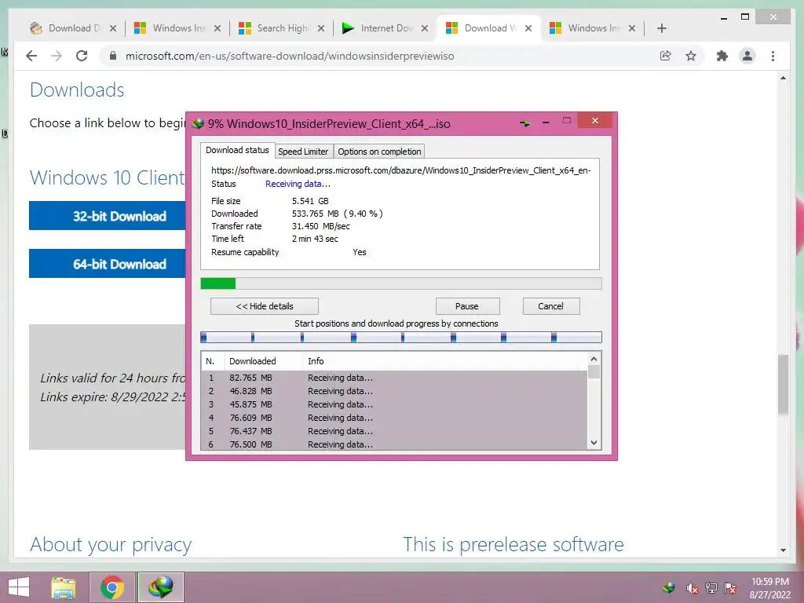Screen dimensions: 804x603
Task: Open the Options on completion tab
Action: [379, 152]
